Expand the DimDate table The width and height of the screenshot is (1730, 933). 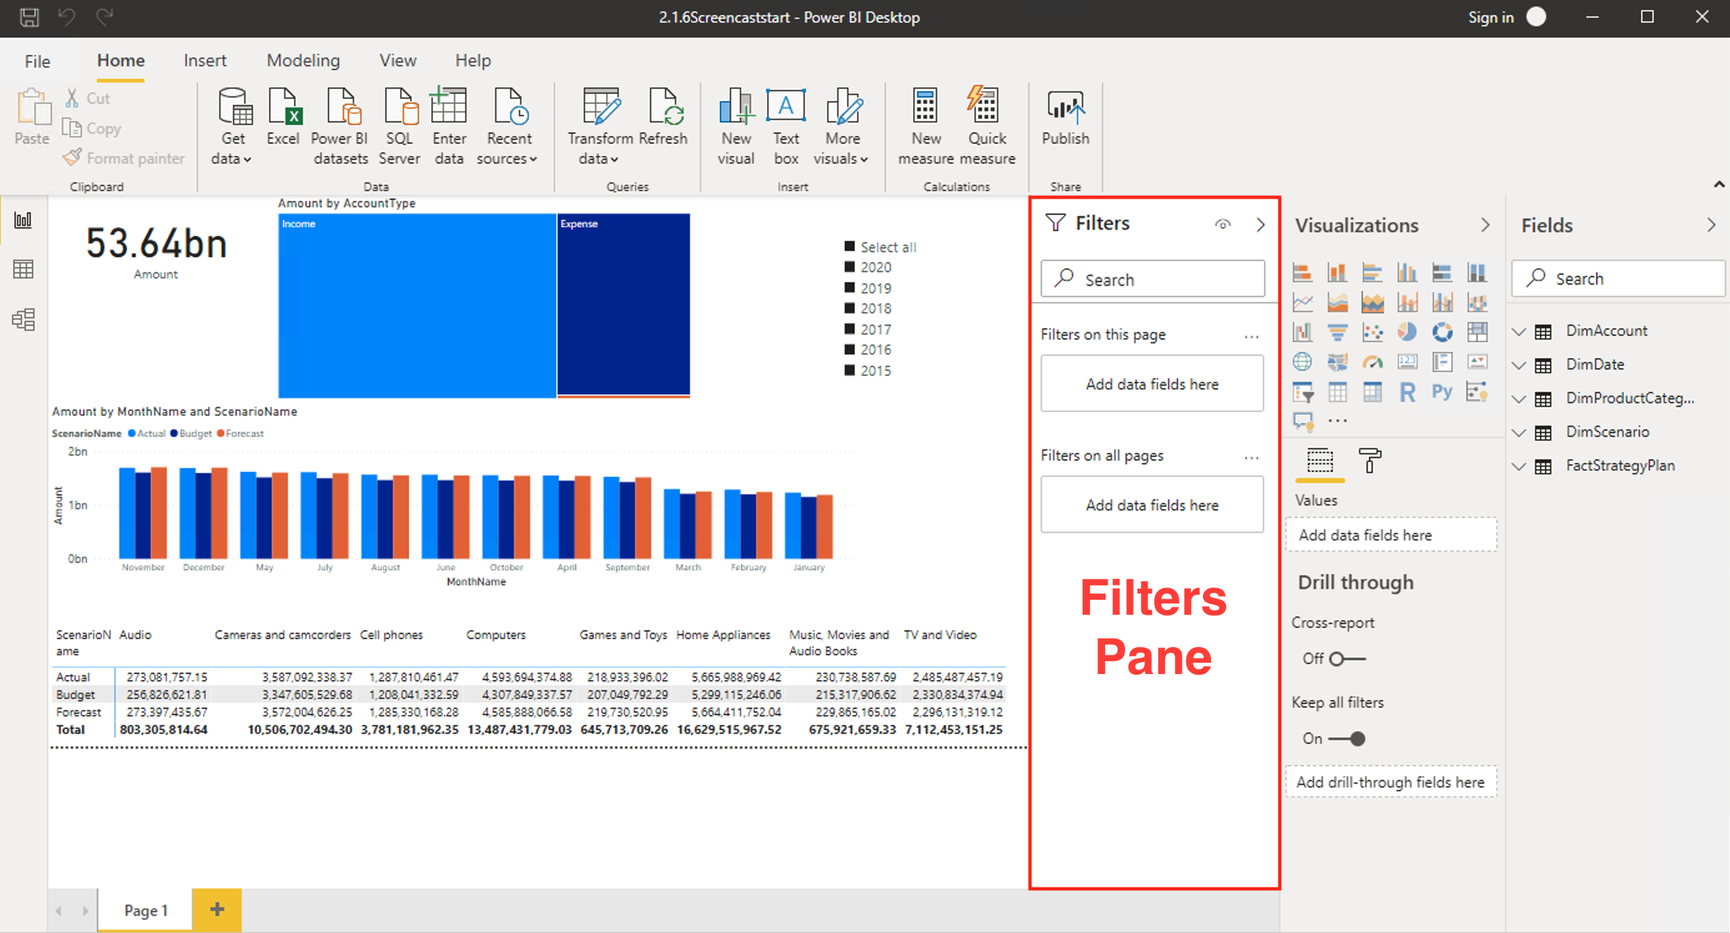point(1519,365)
